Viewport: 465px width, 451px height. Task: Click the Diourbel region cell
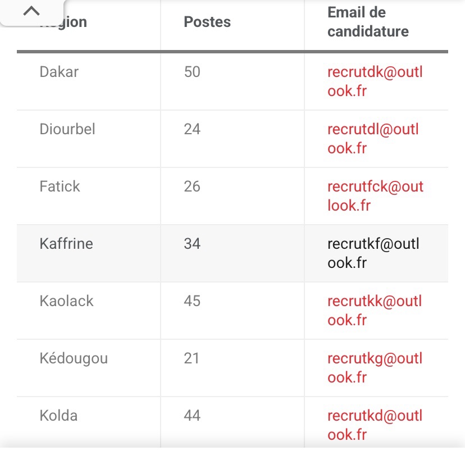point(67,129)
